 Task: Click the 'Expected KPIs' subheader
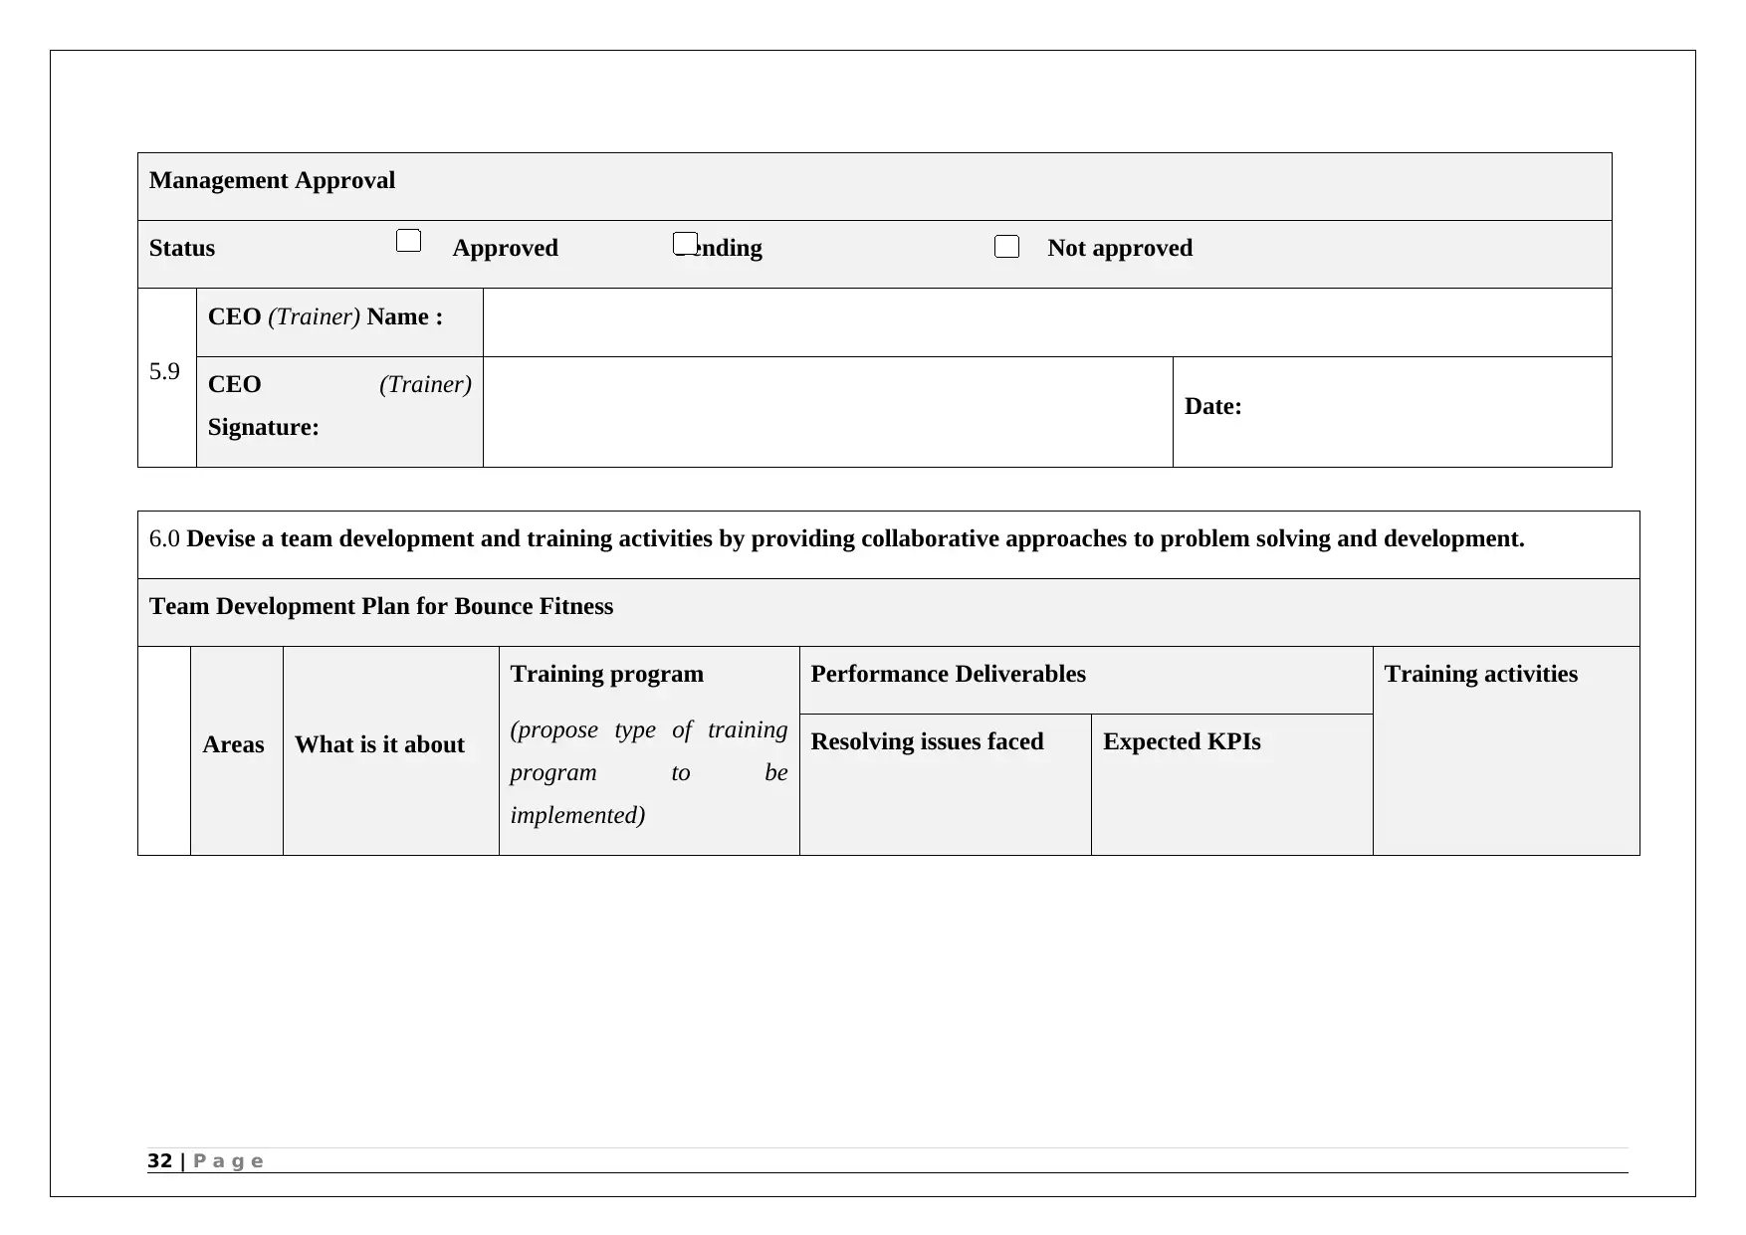(1182, 741)
